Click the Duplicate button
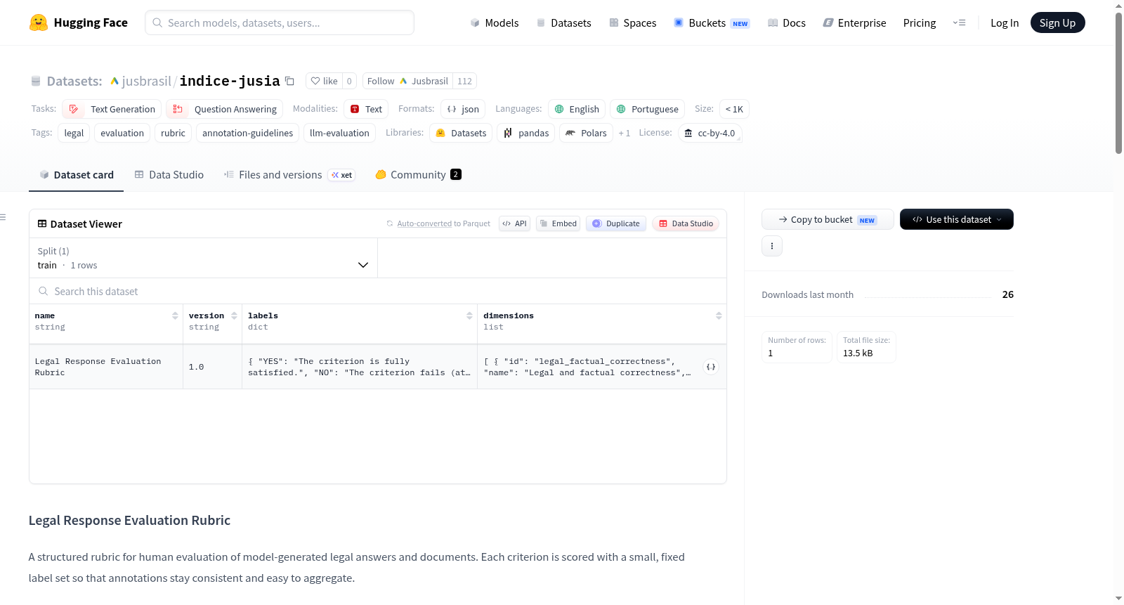 pyautogui.click(x=616, y=223)
